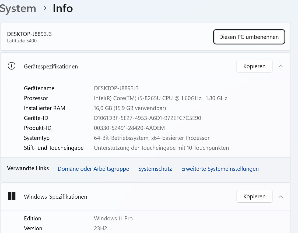Viewport: 298px width, 233px height.
Task: Collapse the Windows-Spezifikationen section with its chevron
Action: (x=281, y=196)
